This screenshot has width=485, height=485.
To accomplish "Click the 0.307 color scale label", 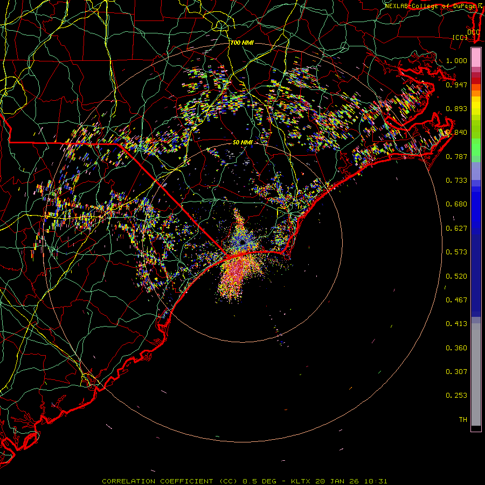I will click(x=456, y=372).
